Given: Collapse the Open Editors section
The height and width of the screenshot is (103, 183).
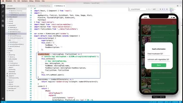Looking at the screenshot, I should (x=16, y=9).
